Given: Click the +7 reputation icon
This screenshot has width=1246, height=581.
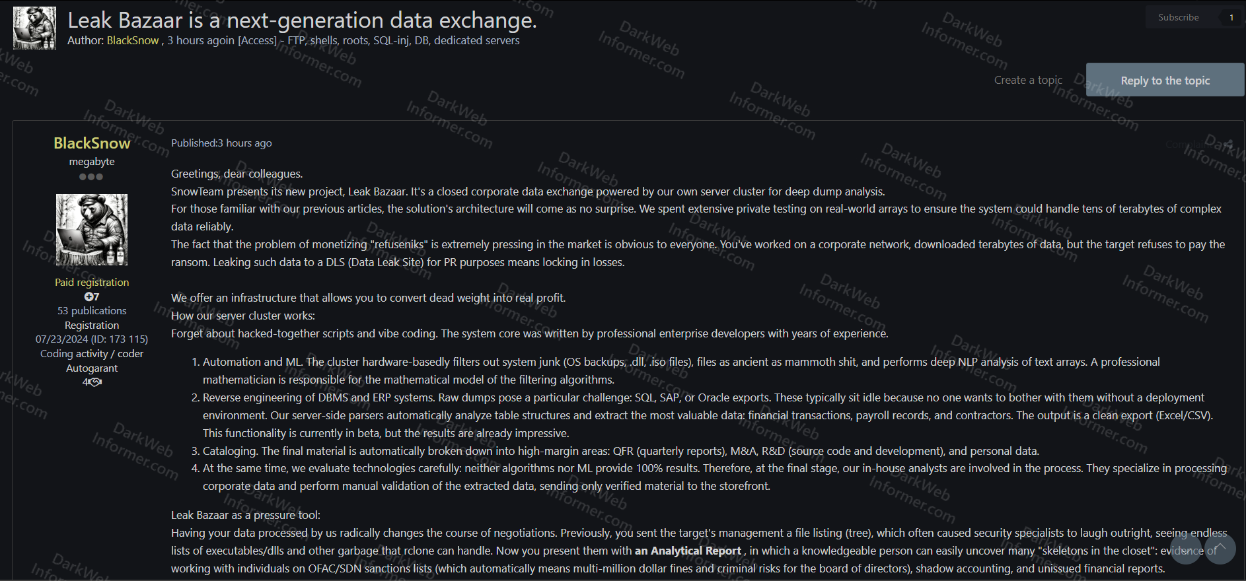Looking at the screenshot, I should click(x=91, y=296).
